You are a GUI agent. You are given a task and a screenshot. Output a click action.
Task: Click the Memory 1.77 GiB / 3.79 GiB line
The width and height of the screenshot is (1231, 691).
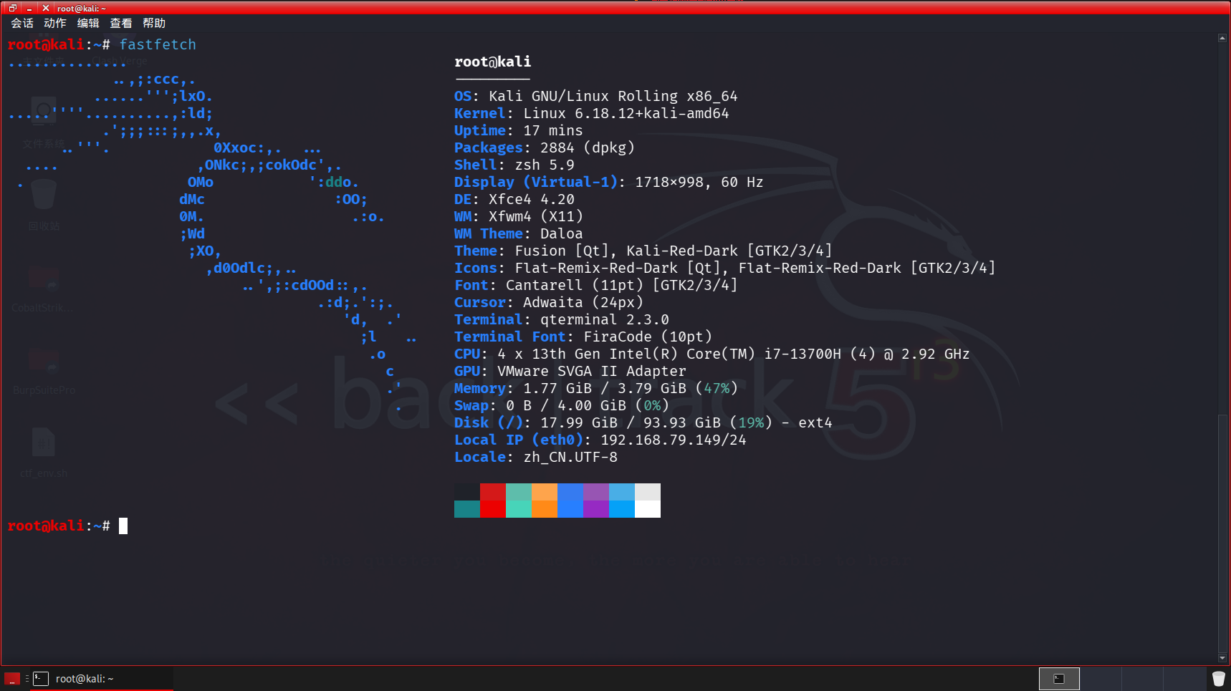click(x=595, y=388)
